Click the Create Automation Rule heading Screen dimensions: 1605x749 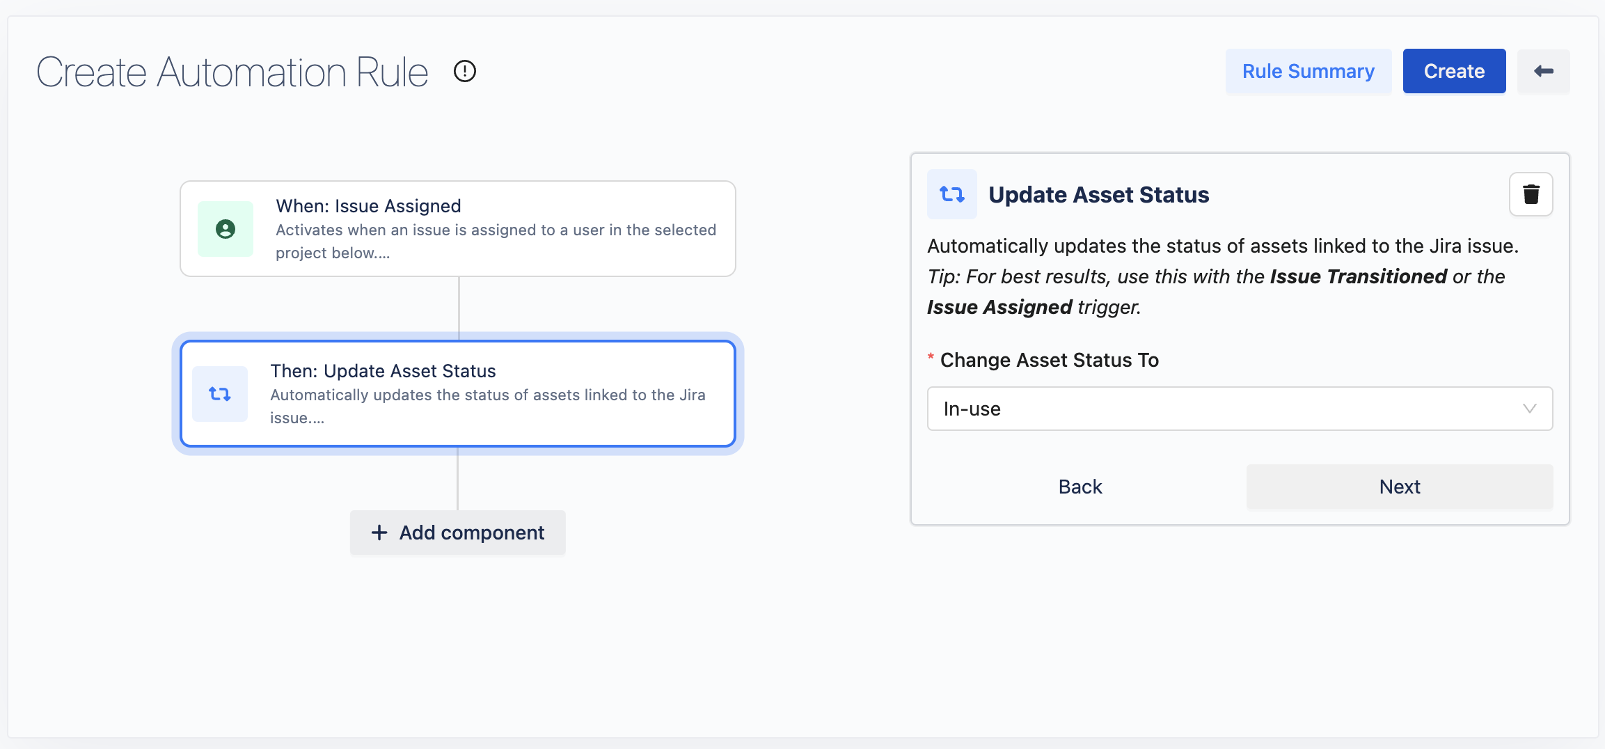coord(232,72)
